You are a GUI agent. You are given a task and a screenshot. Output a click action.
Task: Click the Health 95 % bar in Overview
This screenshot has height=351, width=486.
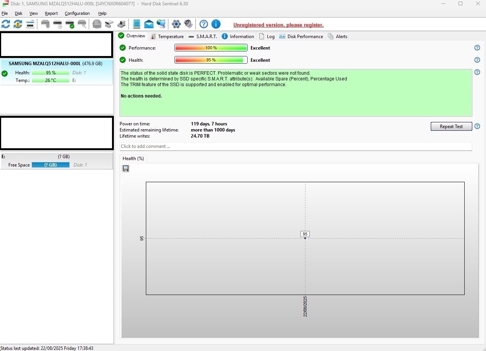pos(211,60)
